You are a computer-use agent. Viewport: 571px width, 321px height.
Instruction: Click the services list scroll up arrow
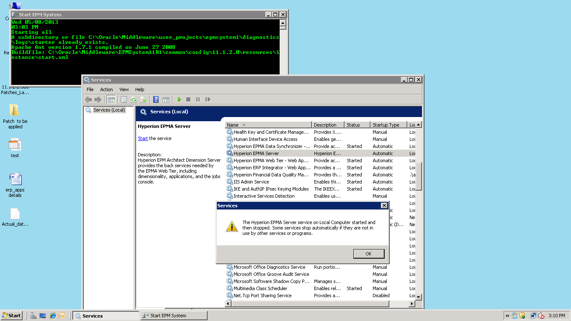(x=418, y=125)
